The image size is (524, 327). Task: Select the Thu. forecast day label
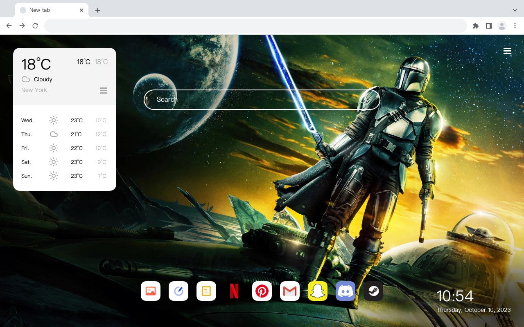click(27, 134)
